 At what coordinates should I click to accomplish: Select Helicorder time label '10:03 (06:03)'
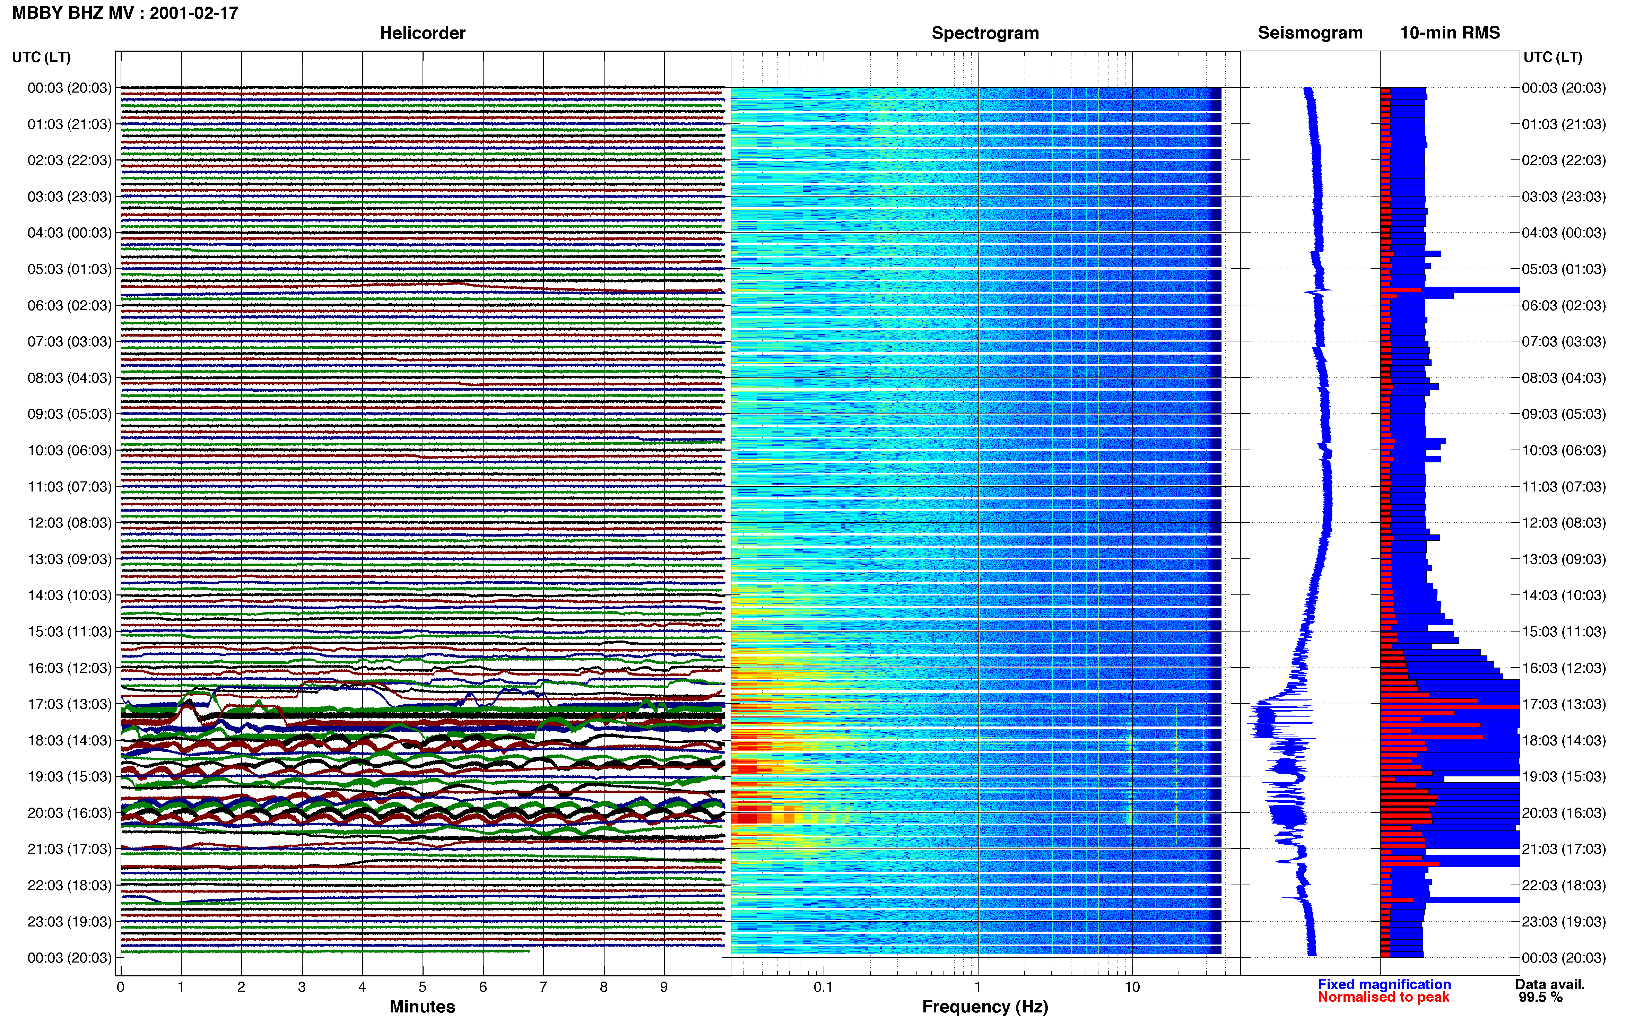tap(69, 450)
